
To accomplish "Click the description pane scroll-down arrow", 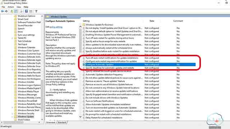I will (x=80, y=117).
